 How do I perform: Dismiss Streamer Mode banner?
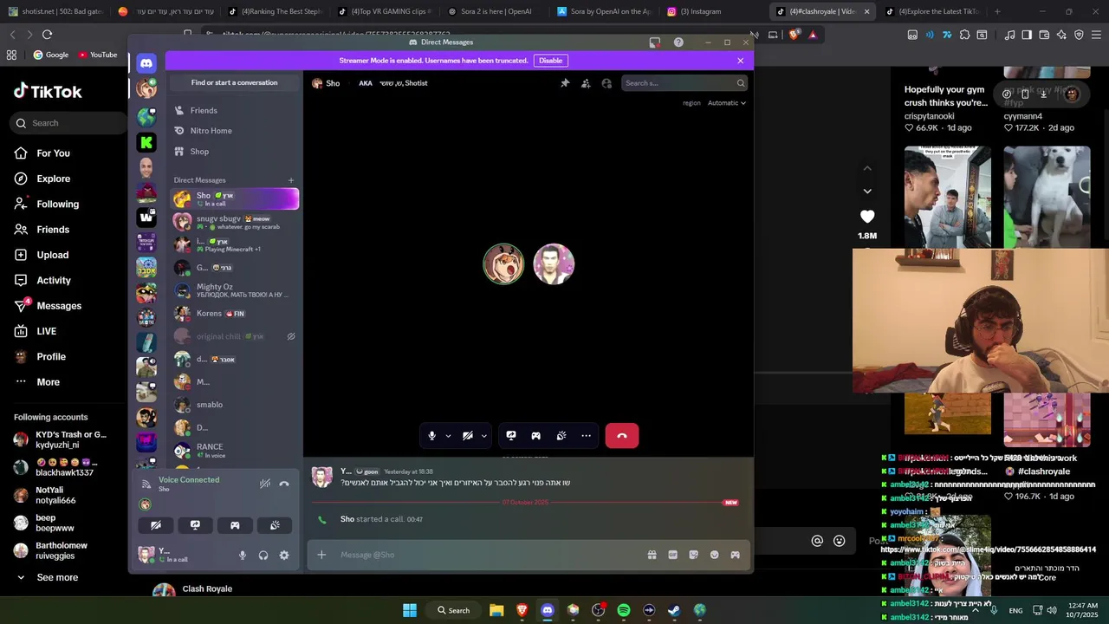[741, 61]
